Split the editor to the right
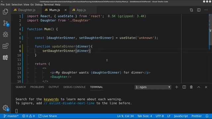The image size is (212, 119). click(199, 10)
